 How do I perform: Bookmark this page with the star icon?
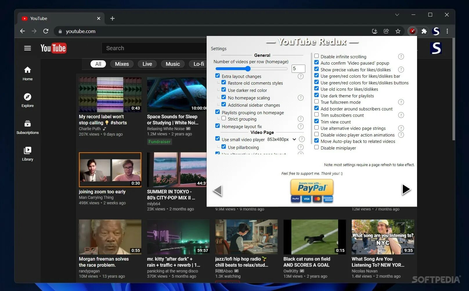[398, 31]
